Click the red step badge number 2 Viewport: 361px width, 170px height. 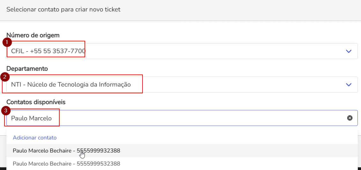click(x=5, y=77)
